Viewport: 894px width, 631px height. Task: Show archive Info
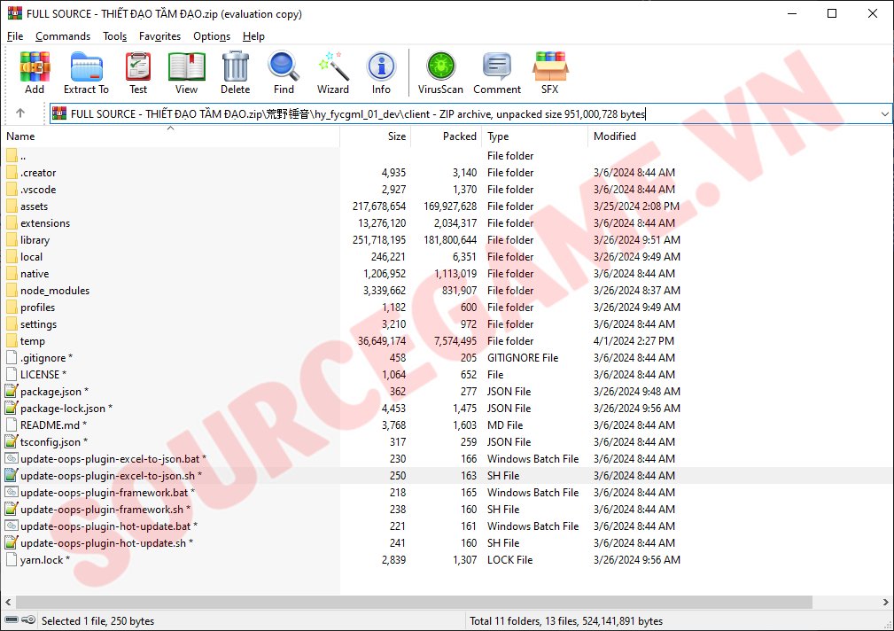381,72
